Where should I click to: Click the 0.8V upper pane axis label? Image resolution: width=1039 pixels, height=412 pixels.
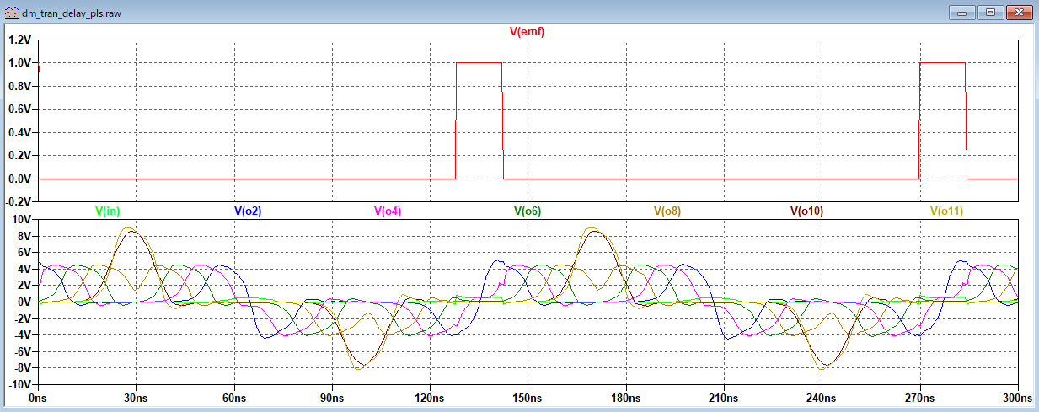click(20, 87)
